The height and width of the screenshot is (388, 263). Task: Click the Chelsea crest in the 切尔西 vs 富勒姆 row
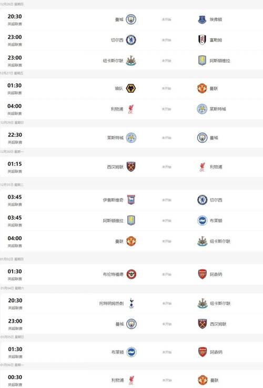pyautogui.click(x=131, y=40)
